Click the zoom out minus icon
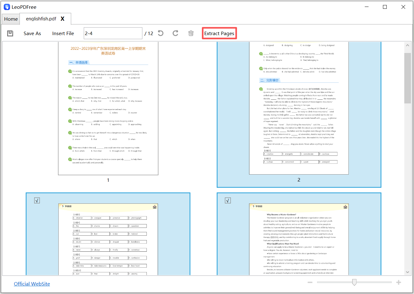414x294 pixels. pos(310,282)
